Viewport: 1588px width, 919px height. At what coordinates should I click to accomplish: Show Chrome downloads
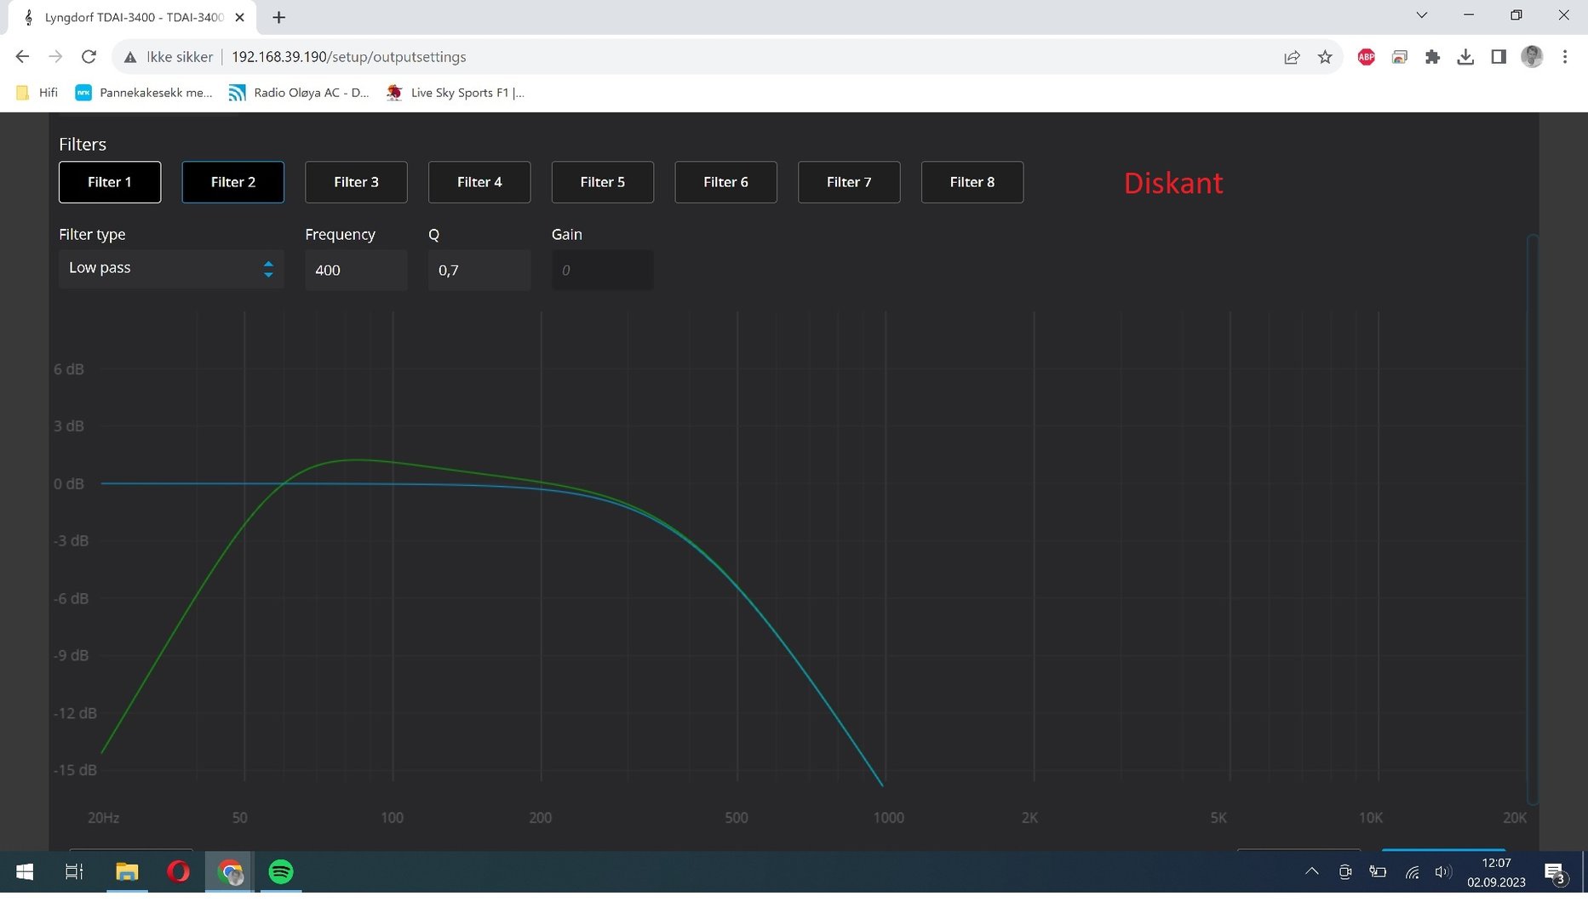tap(1465, 57)
